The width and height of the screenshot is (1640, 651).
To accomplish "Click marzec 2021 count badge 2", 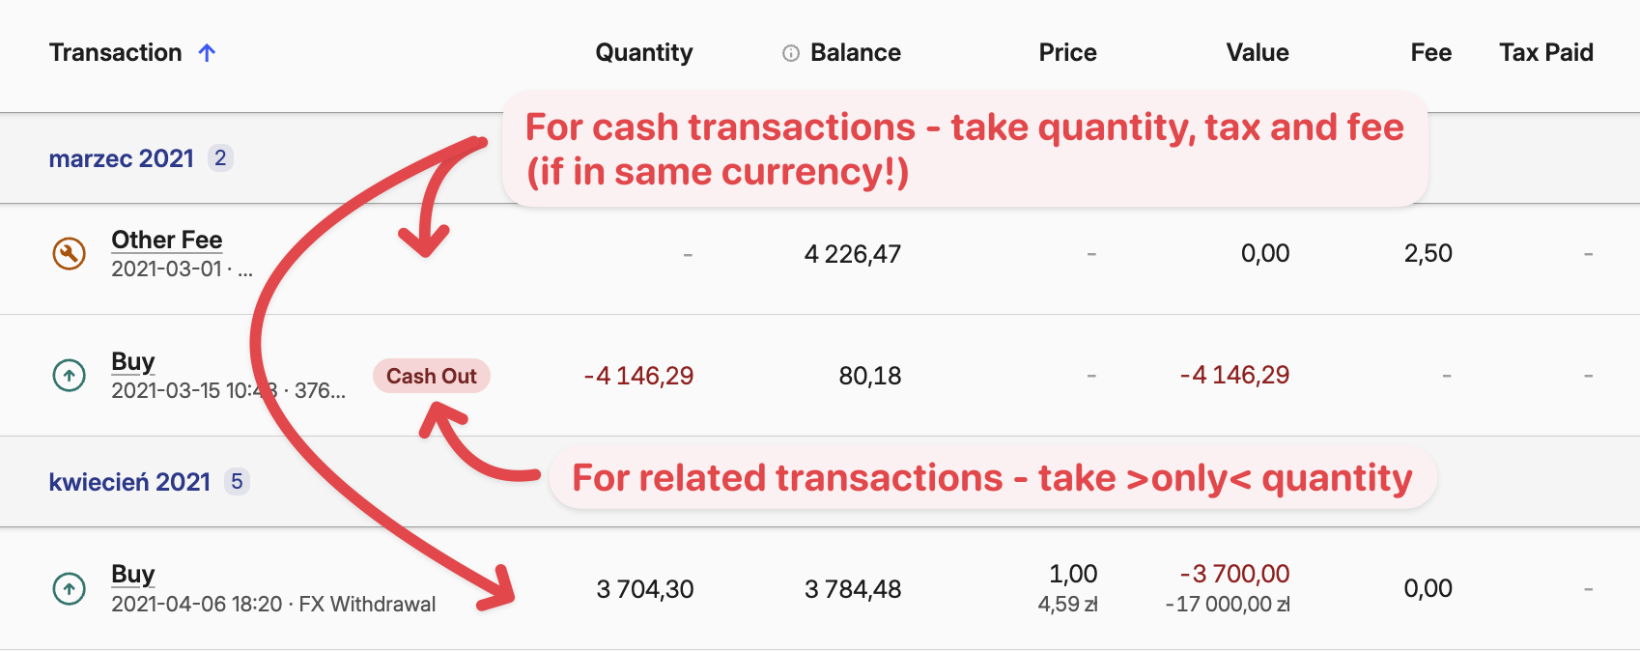I will click(x=220, y=157).
